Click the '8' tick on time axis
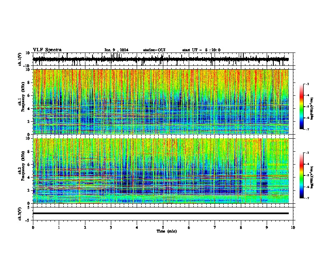Viewport: 330px width, 255px height. [241, 227]
